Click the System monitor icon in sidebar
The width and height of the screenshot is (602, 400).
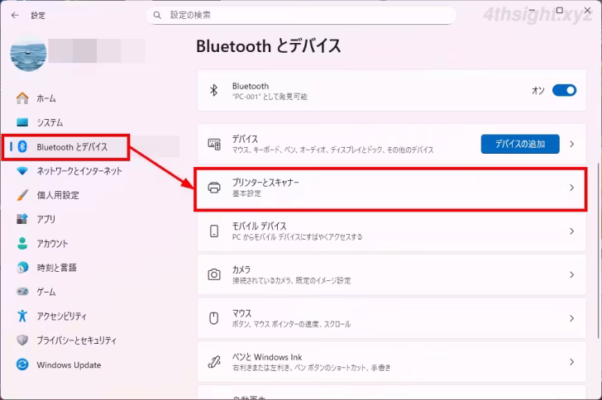point(22,122)
